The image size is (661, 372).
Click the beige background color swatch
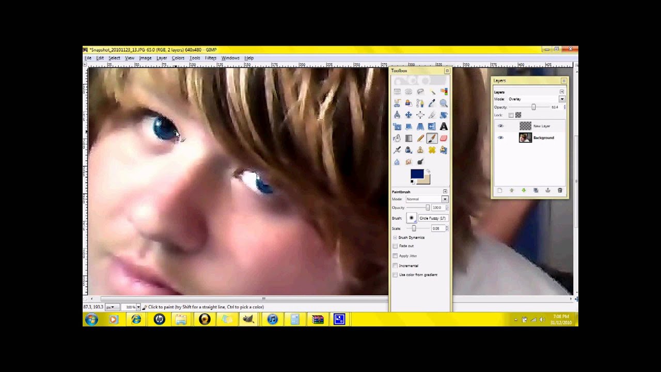pyautogui.click(x=426, y=180)
